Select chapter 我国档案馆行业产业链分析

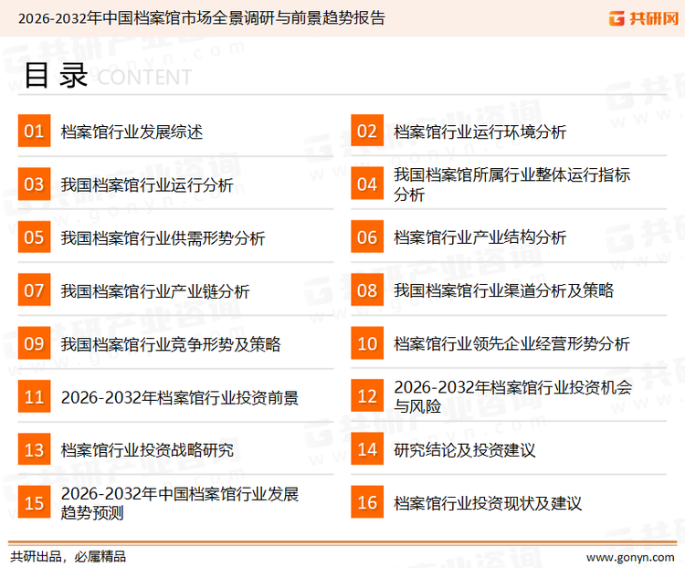(155, 291)
